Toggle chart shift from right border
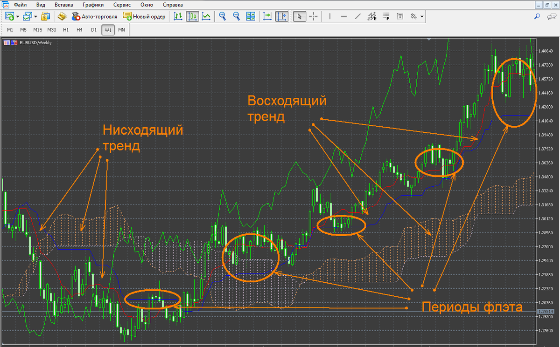 (x=281, y=16)
